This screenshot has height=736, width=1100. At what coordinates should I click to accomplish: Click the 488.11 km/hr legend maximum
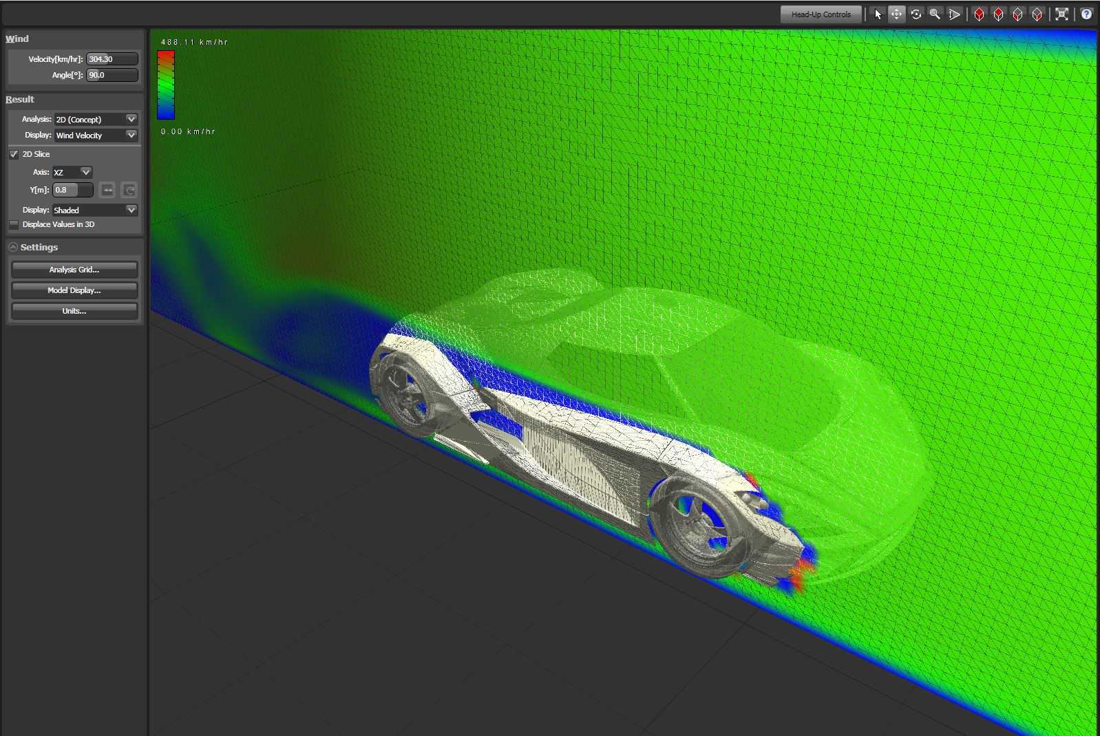[x=194, y=42]
